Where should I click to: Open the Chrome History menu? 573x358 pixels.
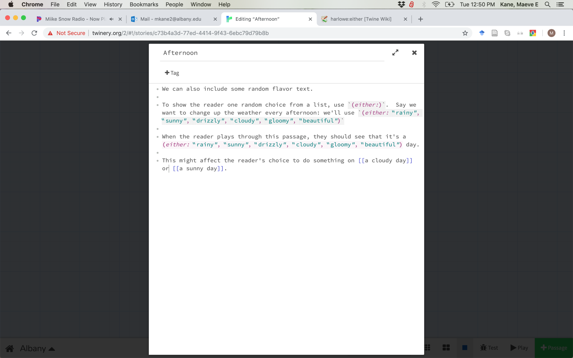[113, 5]
